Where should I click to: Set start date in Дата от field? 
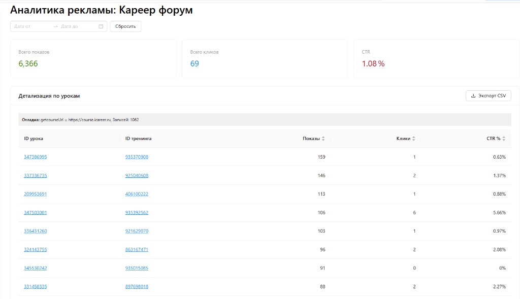31,26
